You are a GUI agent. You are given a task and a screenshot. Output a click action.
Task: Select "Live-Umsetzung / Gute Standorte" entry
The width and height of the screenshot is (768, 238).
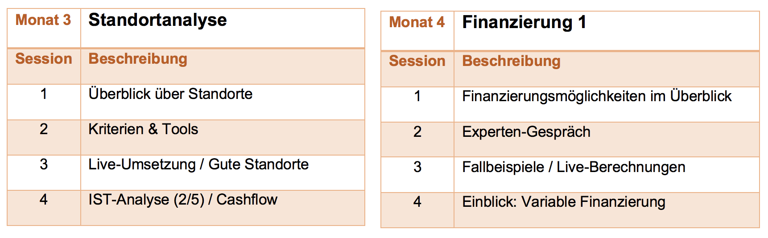(198, 164)
